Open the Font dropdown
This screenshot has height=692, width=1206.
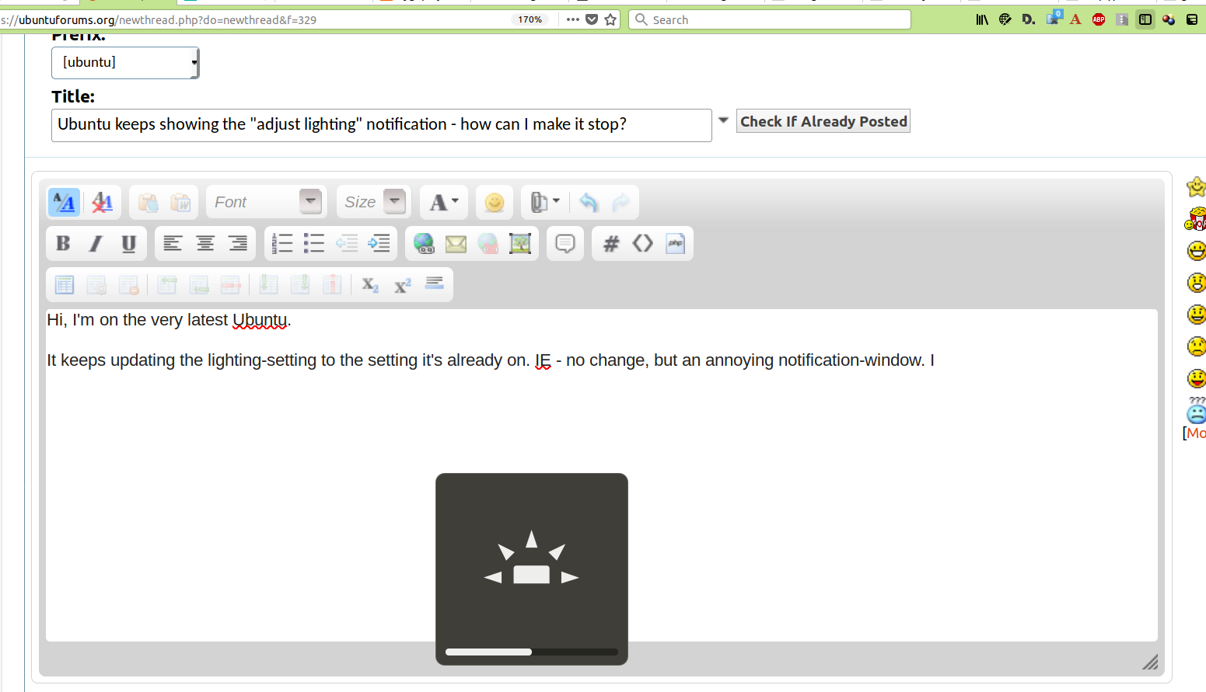267,202
